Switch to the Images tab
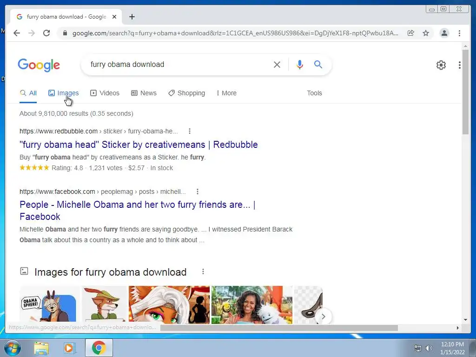 point(63,93)
